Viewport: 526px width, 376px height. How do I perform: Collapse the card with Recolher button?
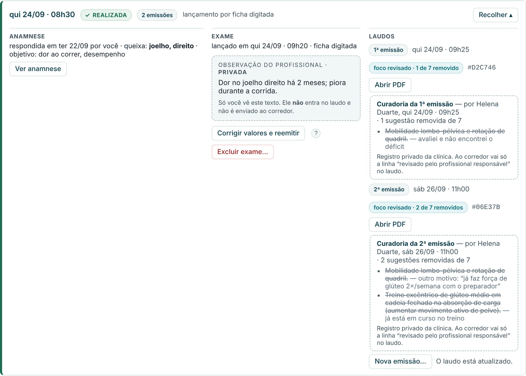click(x=495, y=15)
